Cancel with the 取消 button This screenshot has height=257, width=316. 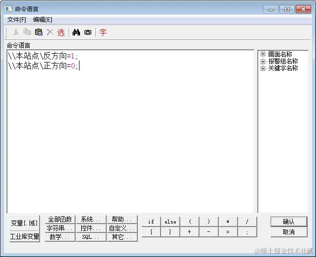289,232
